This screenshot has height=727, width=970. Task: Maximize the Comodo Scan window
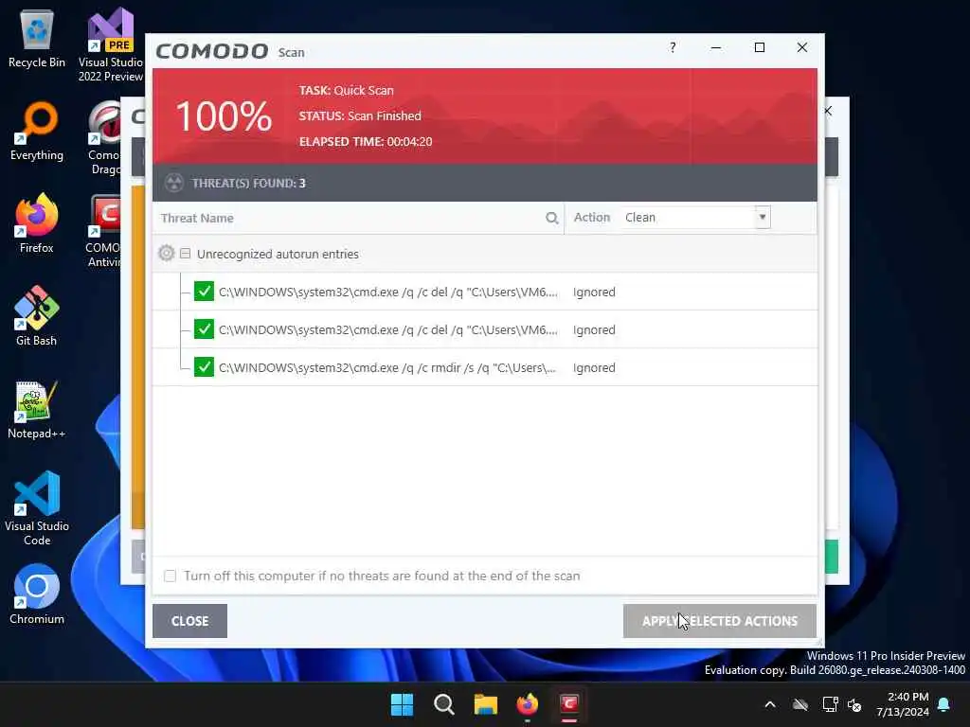point(760,47)
